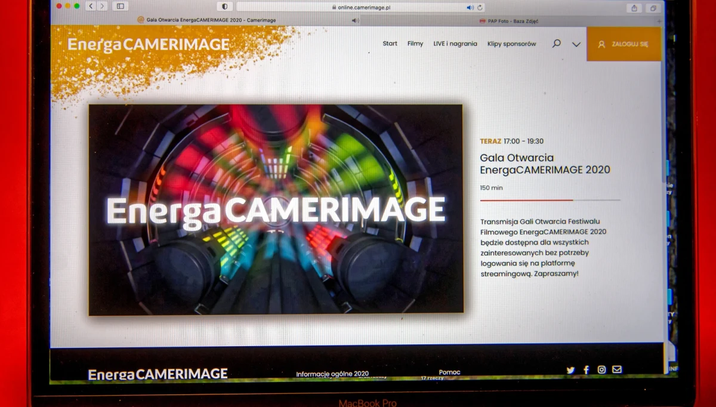Image resolution: width=716 pixels, height=407 pixels.
Task: Open the Filmy menu item
Action: coord(415,44)
